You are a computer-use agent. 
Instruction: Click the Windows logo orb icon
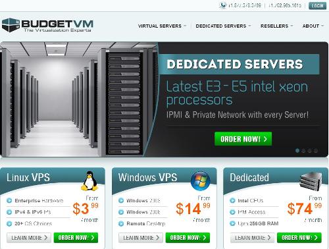[x=200, y=181]
